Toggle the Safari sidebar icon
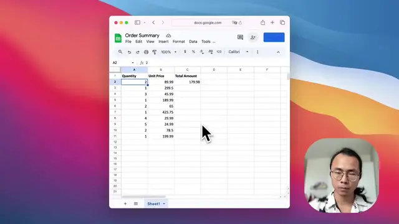 [137, 22]
